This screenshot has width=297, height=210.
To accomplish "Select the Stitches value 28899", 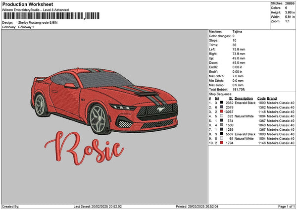I will coord(290,3).
